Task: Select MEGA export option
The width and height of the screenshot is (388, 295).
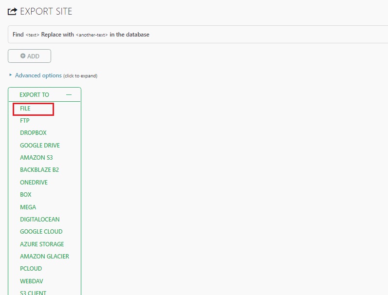Action: click(x=28, y=207)
